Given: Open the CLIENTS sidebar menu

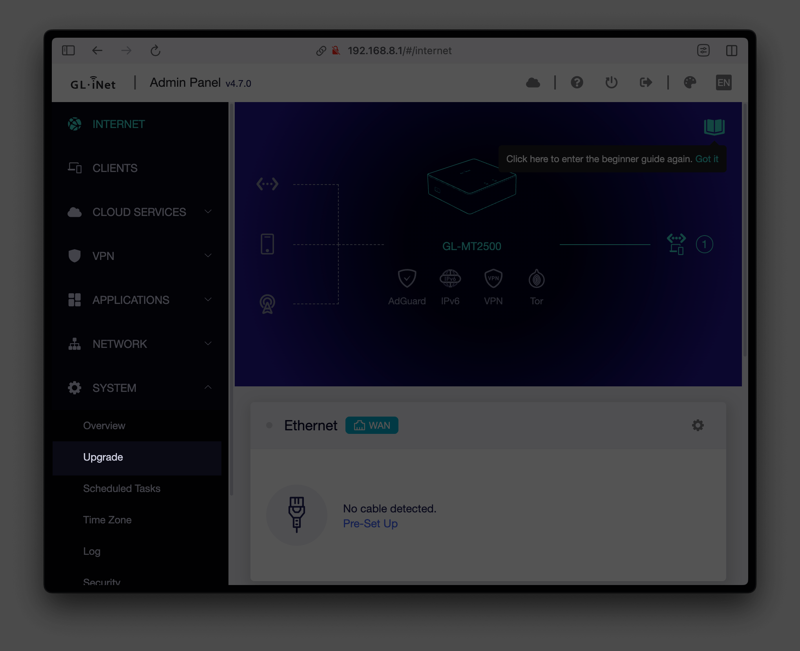Looking at the screenshot, I should (115, 168).
